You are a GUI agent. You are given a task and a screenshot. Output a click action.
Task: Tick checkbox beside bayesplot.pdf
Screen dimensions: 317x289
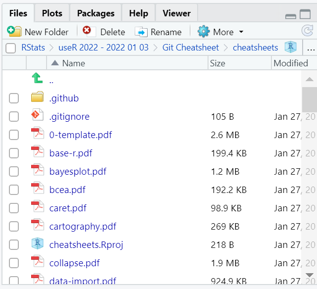coord(14,171)
